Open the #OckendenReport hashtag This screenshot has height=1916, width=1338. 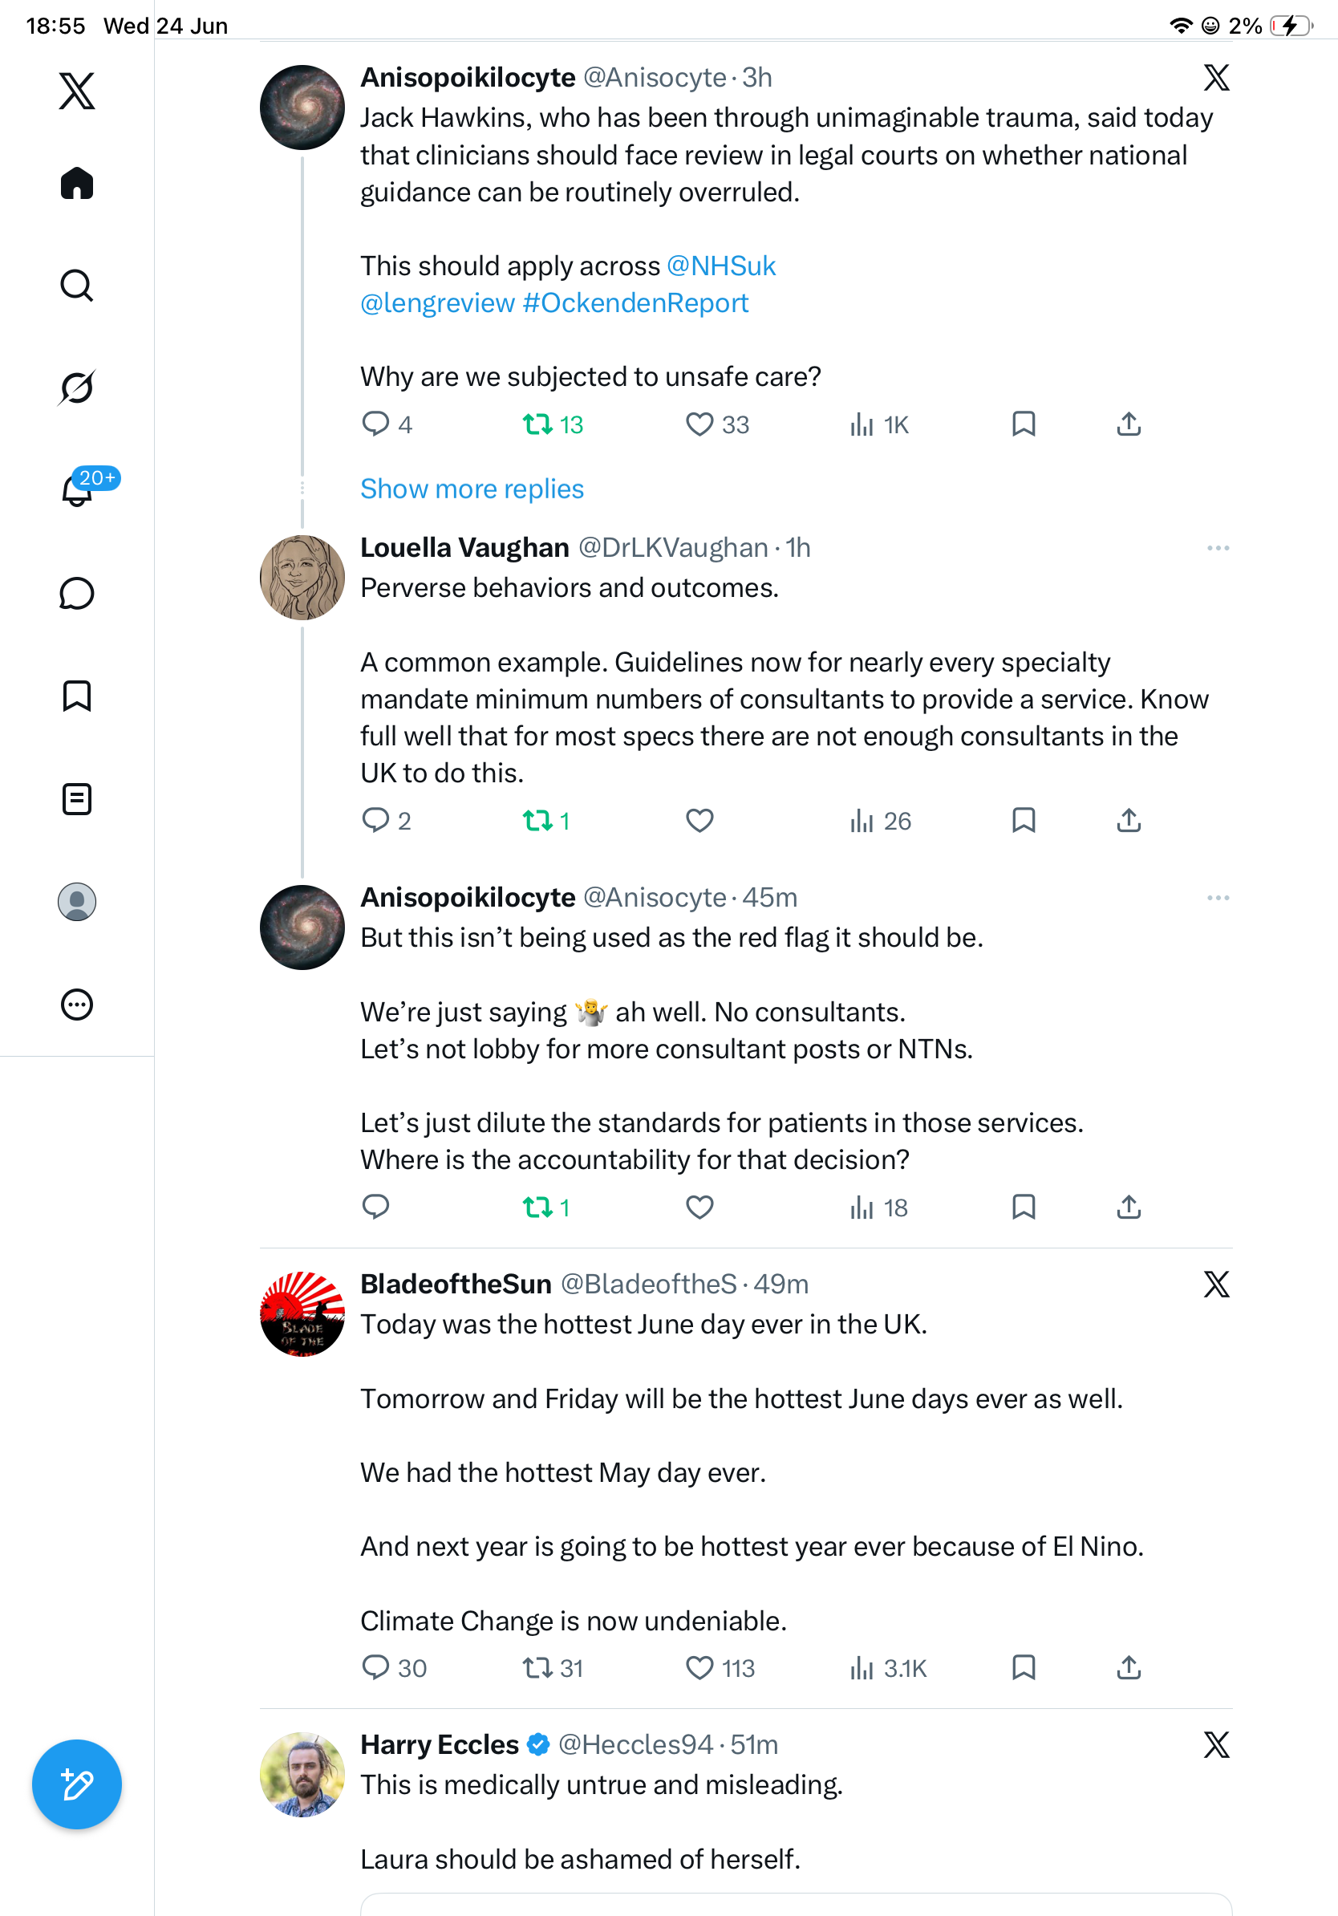point(635,303)
